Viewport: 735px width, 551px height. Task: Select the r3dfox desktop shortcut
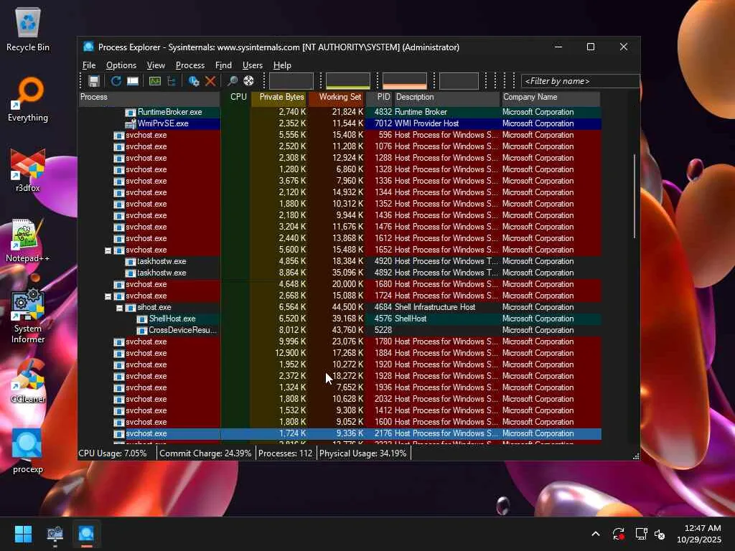click(28, 169)
